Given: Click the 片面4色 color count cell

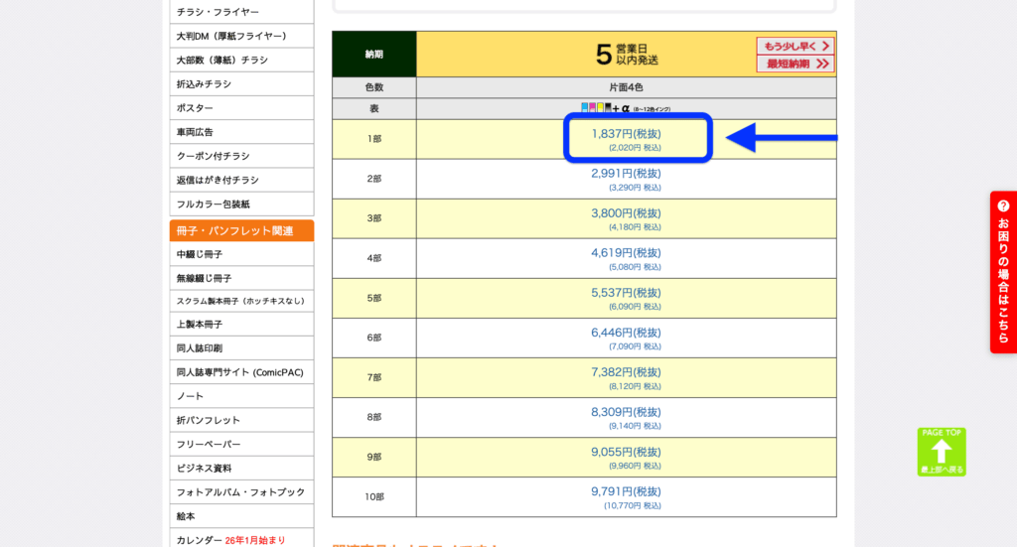Looking at the screenshot, I should tap(626, 86).
